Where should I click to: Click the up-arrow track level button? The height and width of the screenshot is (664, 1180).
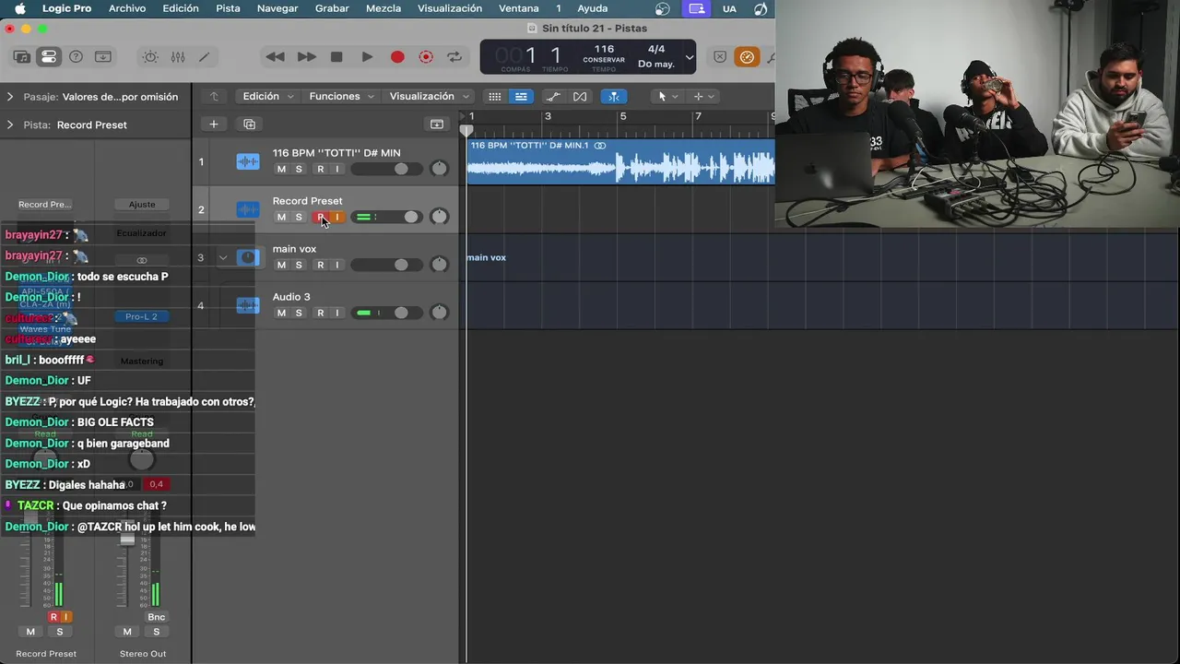pos(214,96)
